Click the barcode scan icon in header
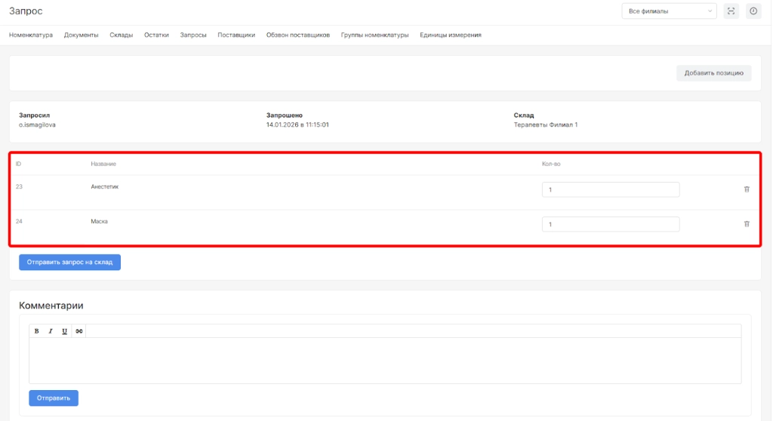This screenshot has height=421, width=773. pyautogui.click(x=731, y=11)
